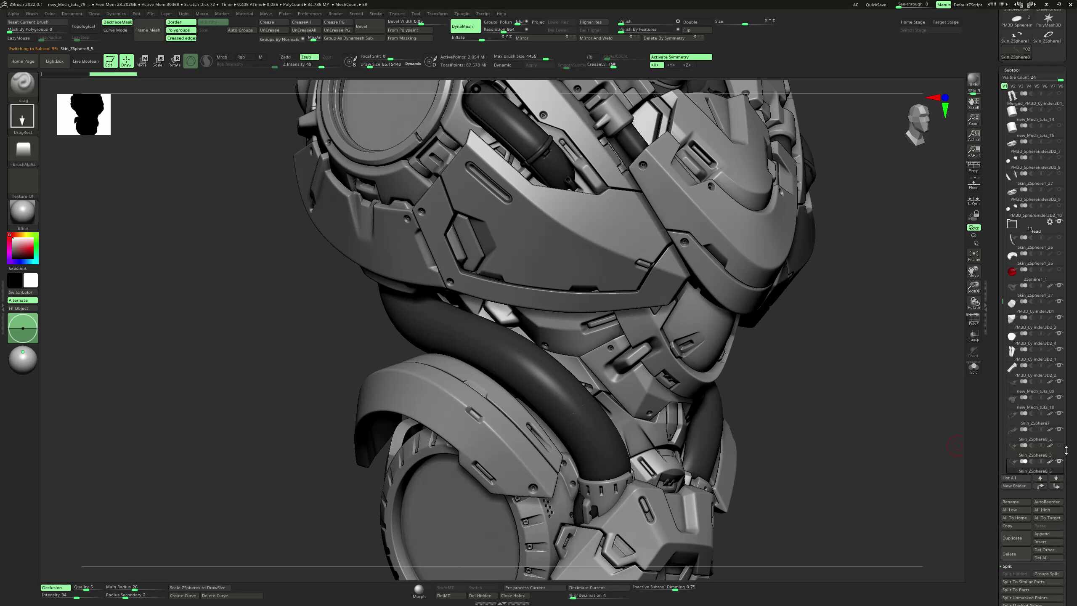
Task: Click the DynaMesh button
Action: [x=465, y=26]
